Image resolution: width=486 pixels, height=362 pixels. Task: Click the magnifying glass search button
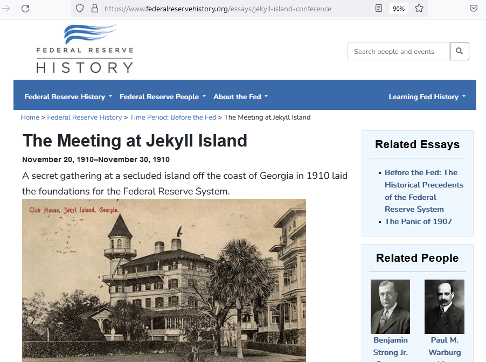tap(460, 51)
